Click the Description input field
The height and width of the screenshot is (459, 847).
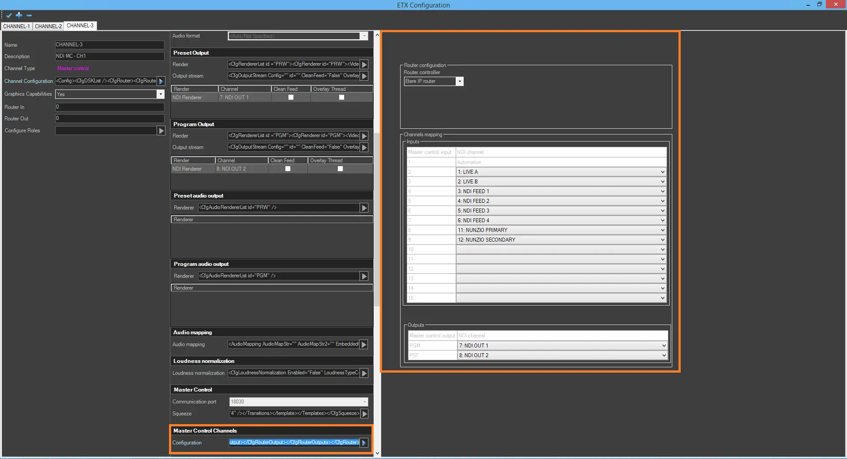coord(109,56)
